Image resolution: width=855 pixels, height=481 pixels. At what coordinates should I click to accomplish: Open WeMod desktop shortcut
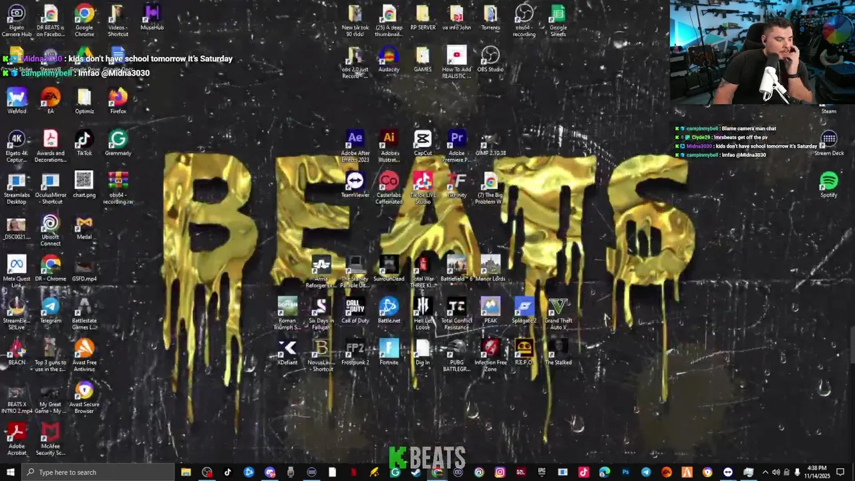(x=17, y=101)
